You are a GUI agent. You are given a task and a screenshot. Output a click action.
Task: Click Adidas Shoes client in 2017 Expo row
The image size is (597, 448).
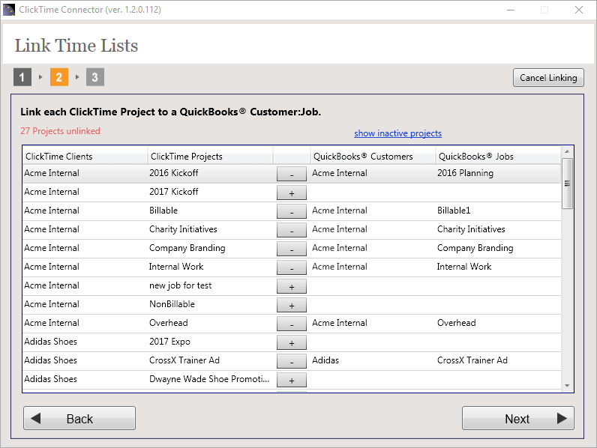(51, 342)
